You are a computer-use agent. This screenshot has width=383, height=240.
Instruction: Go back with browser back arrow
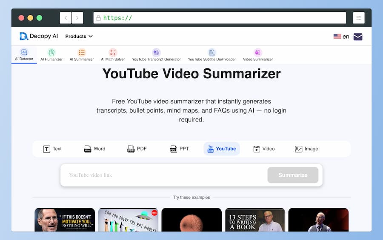[66, 18]
